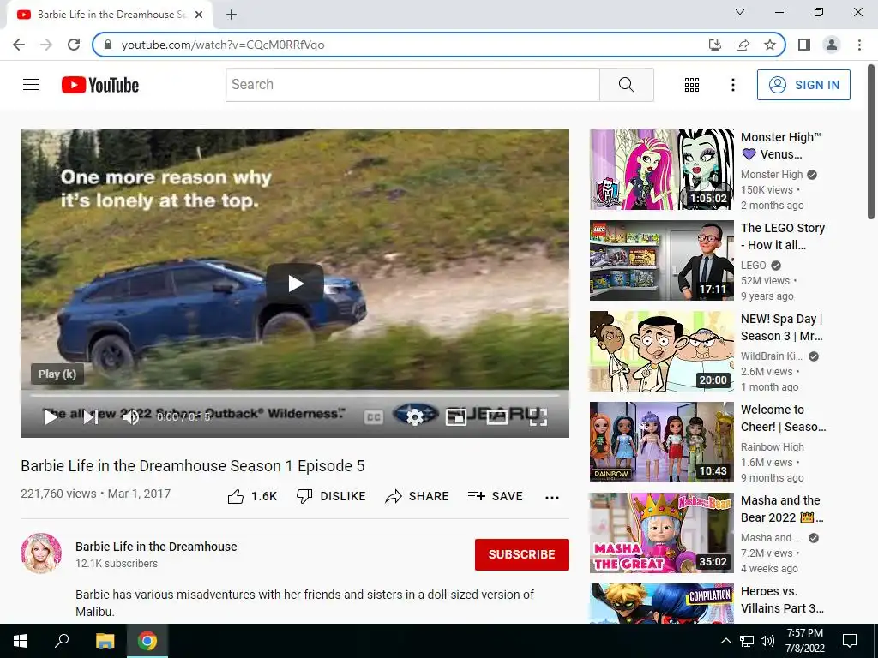
Task: Open the Barbie Life in the Dreamhouse channel name
Action: pyautogui.click(x=156, y=547)
